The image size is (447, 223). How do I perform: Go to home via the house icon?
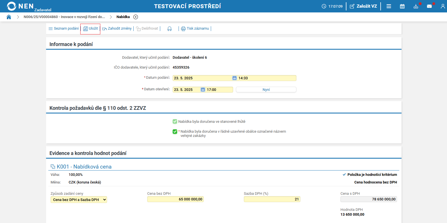9,17
